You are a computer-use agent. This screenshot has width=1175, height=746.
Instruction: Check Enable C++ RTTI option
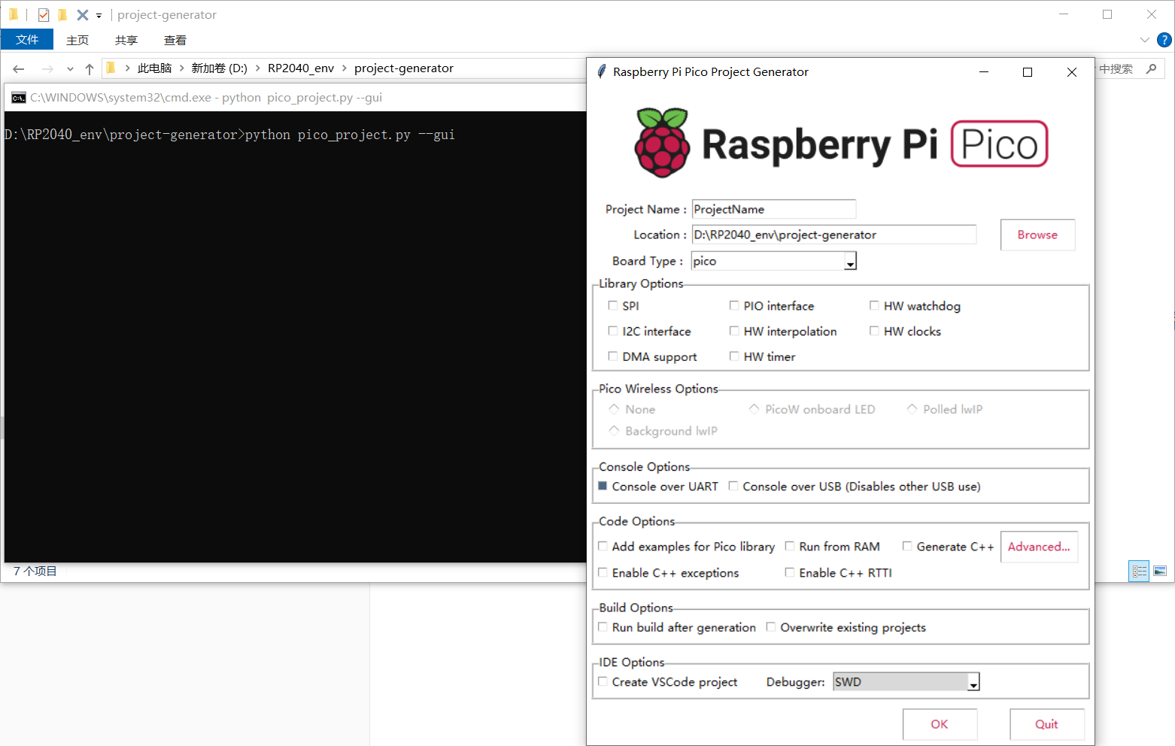pyautogui.click(x=790, y=572)
